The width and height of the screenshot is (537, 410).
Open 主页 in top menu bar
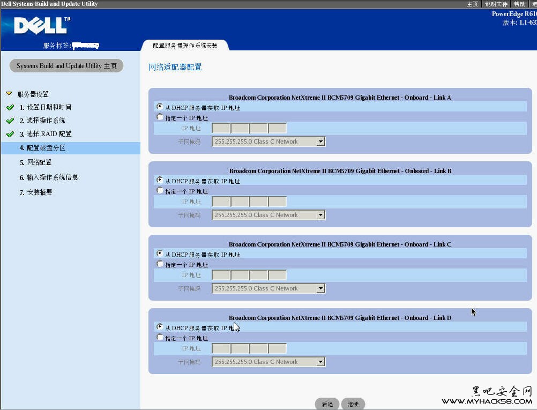(472, 4)
